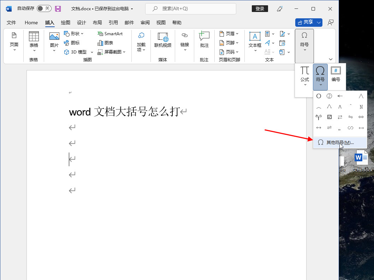Open the document name dropdown in title bar
This screenshot has width=374, height=280.
click(x=132, y=9)
